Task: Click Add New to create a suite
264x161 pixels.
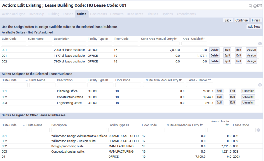Action: (254, 27)
